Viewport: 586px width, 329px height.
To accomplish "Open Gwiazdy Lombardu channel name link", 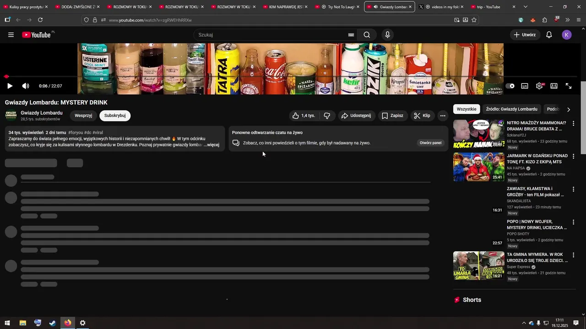I will (42, 113).
